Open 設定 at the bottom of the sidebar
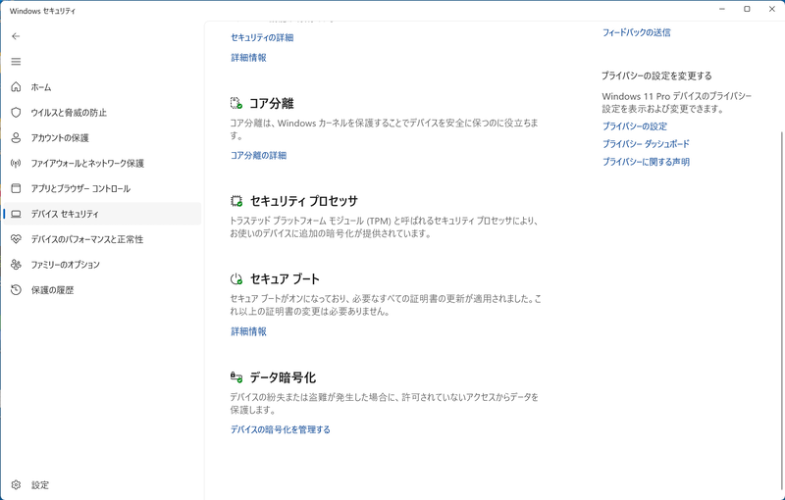Screen dimensions: 785x500 102,485
